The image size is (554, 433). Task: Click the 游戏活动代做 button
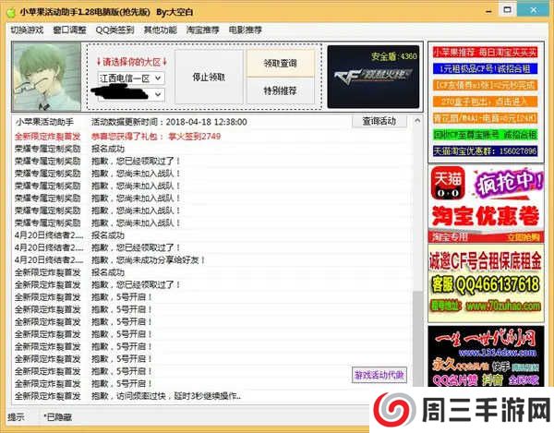point(379,375)
